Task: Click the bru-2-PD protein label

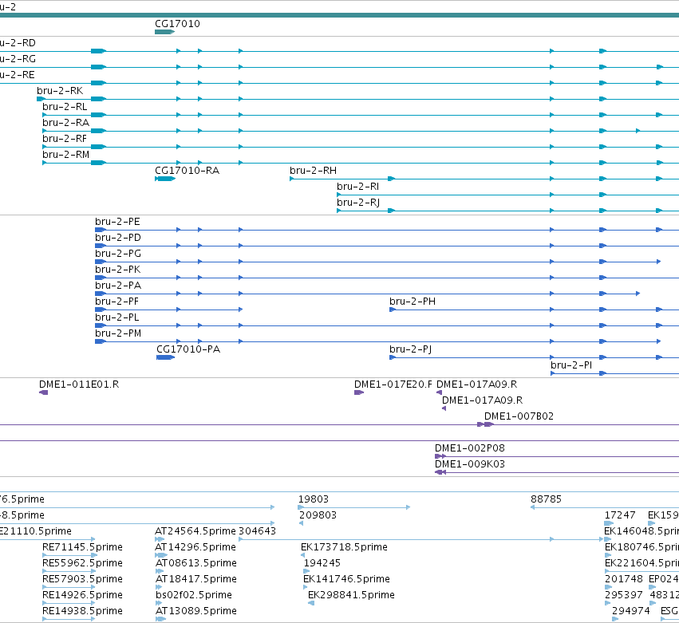Action: point(118,238)
